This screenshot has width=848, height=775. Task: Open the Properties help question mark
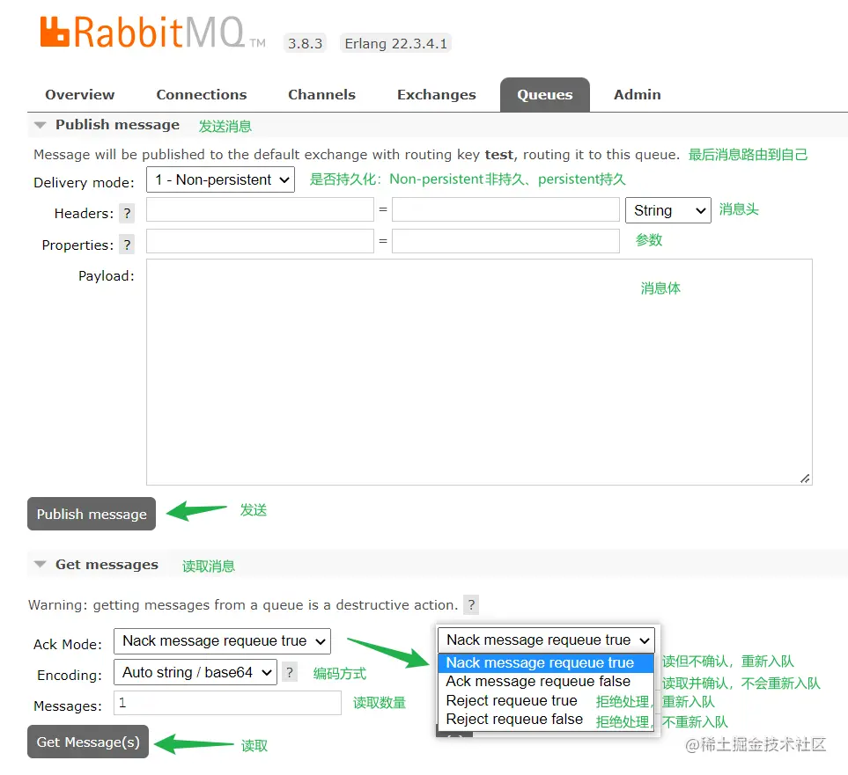[x=127, y=245]
